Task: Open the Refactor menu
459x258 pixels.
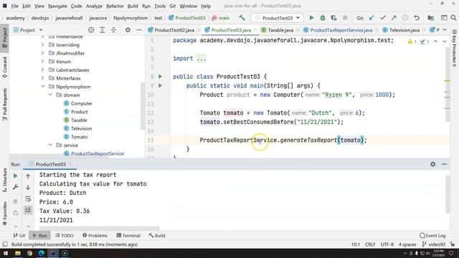Action: [115, 6]
